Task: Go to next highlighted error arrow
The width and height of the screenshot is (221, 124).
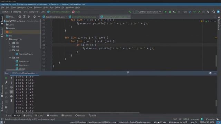Action: coord(215,21)
